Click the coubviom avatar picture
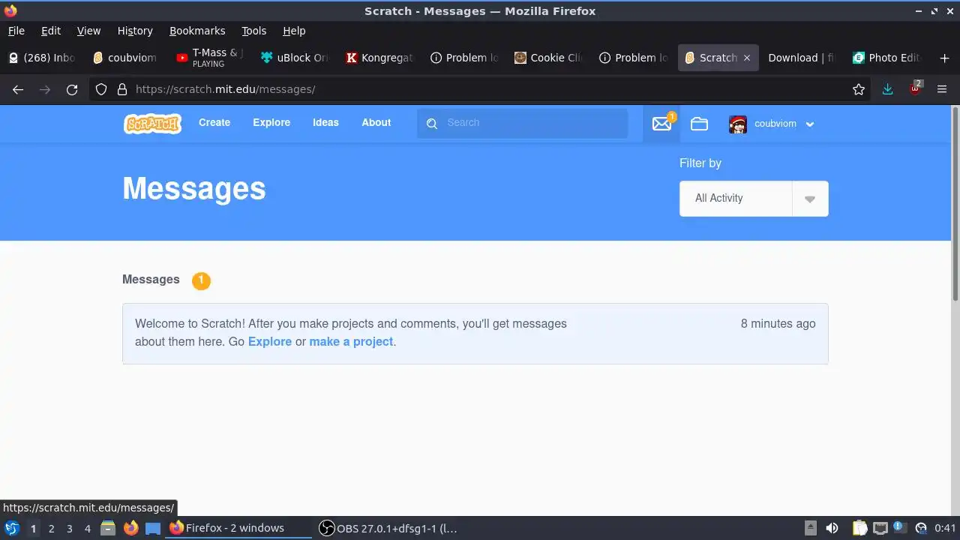This screenshot has width=960, height=540. [x=738, y=124]
